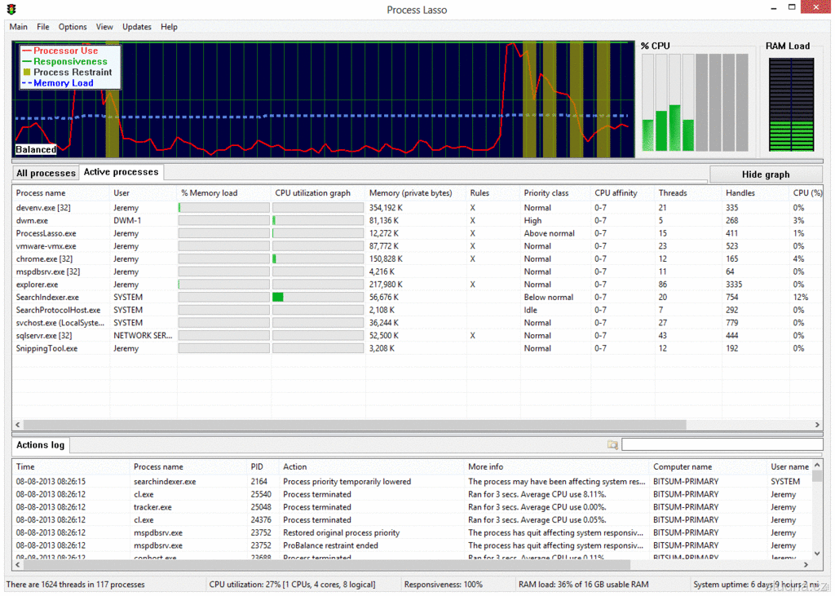835x596 pixels.
Task: Click the log search folder icon
Action: (x=612, y=445)
